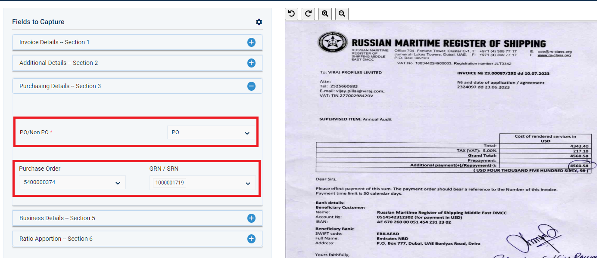Zoom in on the invoice preview
The height and width of the screenshot is (258, 605).
pyautogui.click(x=325, y=14)
